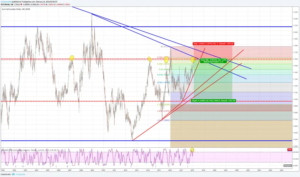Viewport: 300px width, 177px height.
Task: Click the 2026 label on the time axis
Action: point(281,170)
